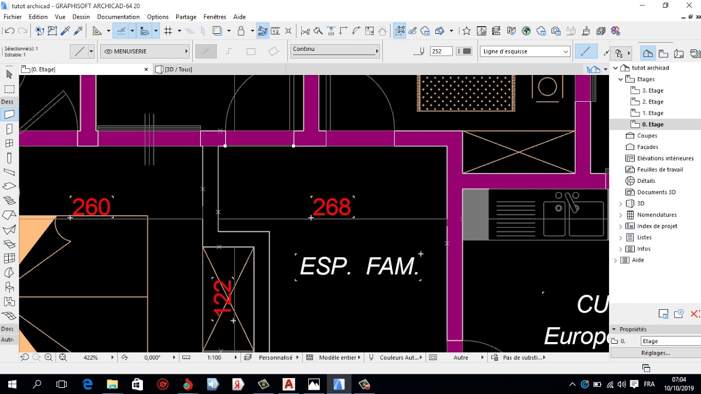Click the Réglages... button
The image size is (701, 394).
click(x=655, y=353)
